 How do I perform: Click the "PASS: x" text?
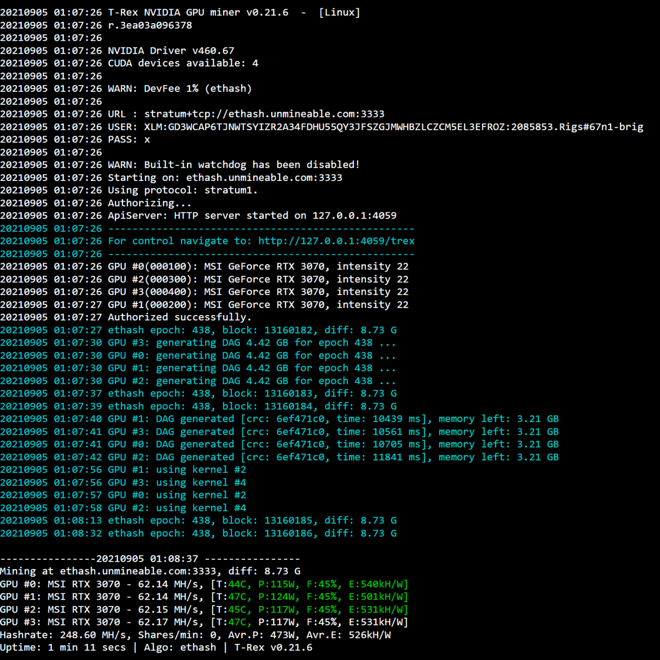click(129, 140)
